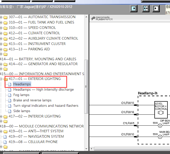The image size is (170, 154).
Task: Click the folder icon for 412—01 CLIMATE CONTROL
Action: point(5,33)
